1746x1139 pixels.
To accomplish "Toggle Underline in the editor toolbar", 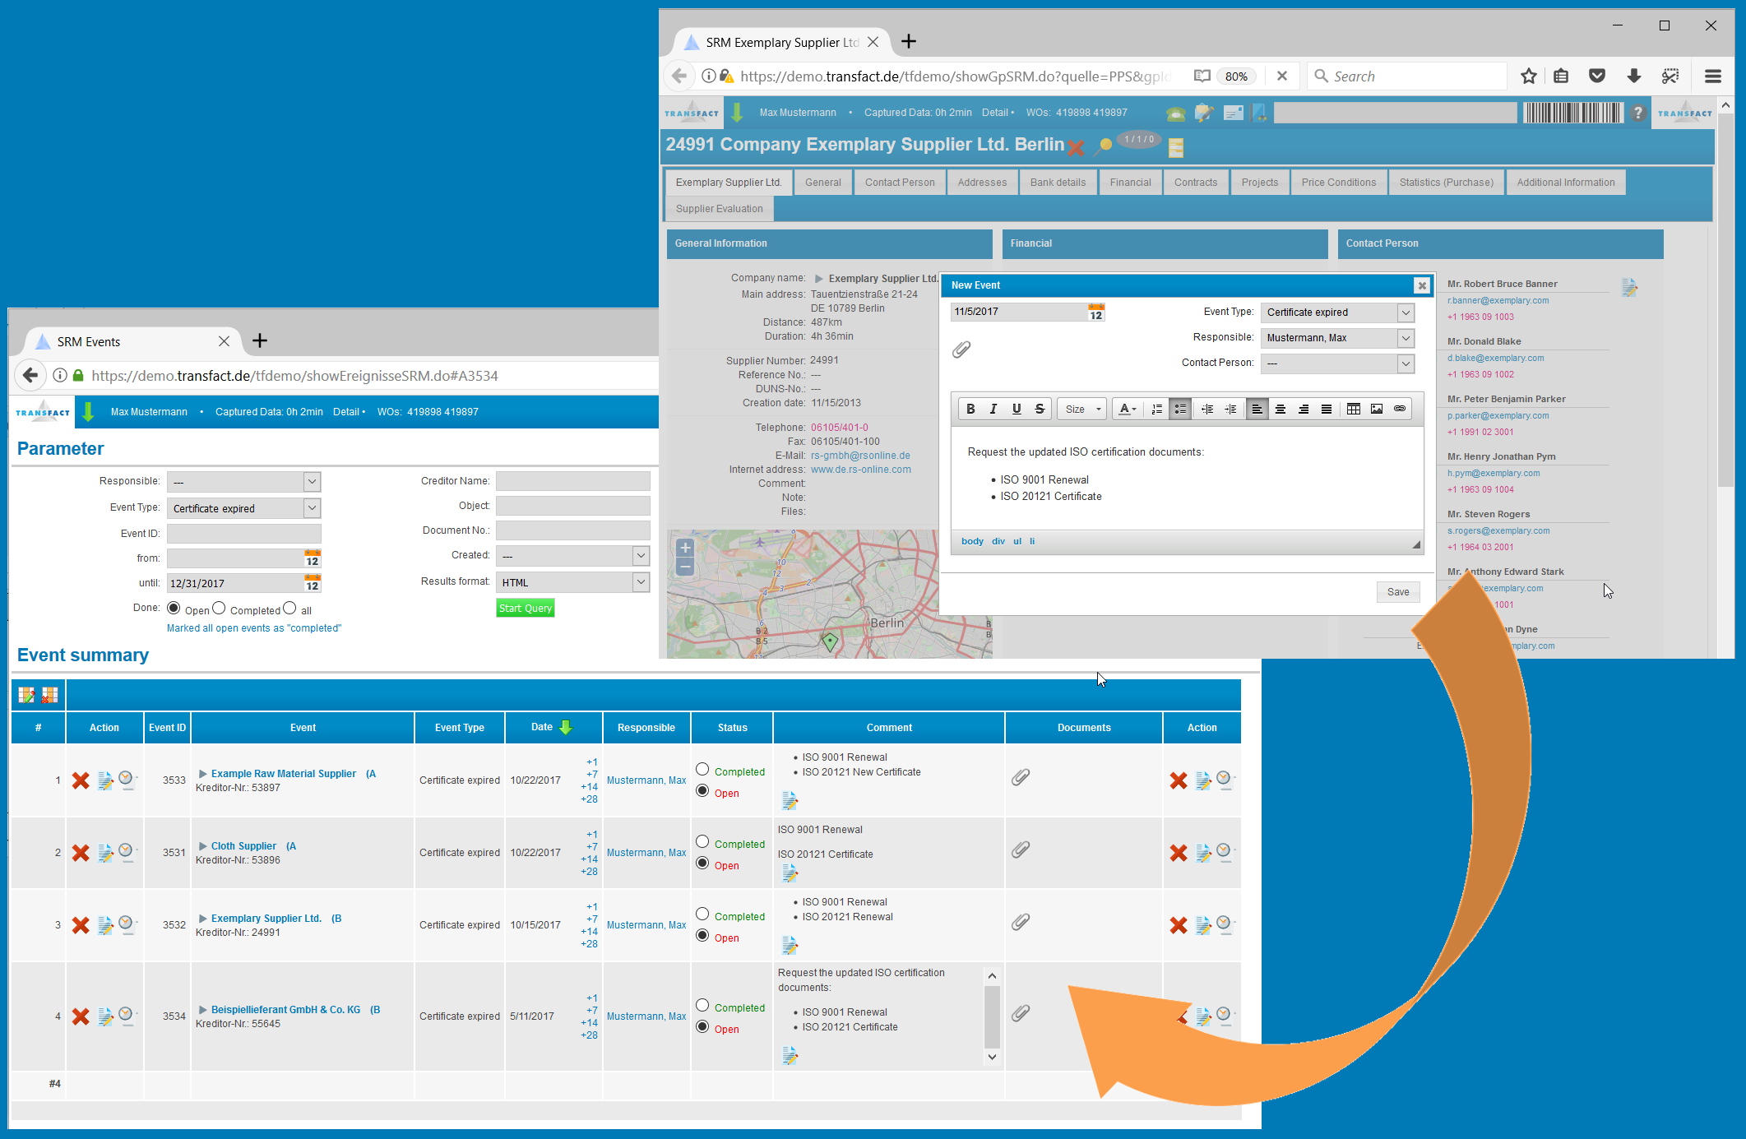I will pyautogui.click(x=1017, y=409).
